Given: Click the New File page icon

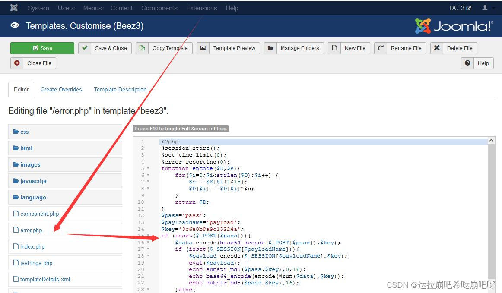Looking at the screenshot, I should pyautogui.click(x=334, y=48).
